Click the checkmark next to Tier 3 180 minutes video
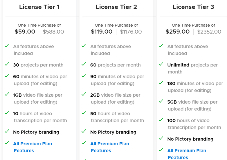This screenshot has height=160, width=227. point(161,83)
